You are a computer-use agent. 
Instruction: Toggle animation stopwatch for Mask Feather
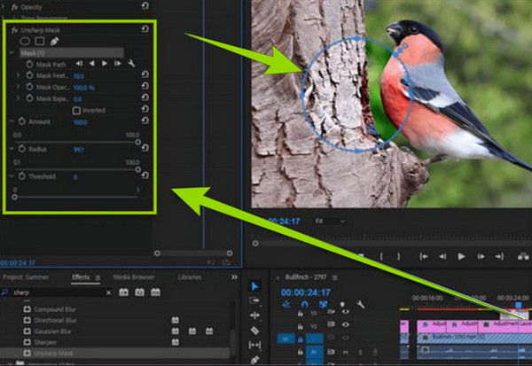coord(29,75)
